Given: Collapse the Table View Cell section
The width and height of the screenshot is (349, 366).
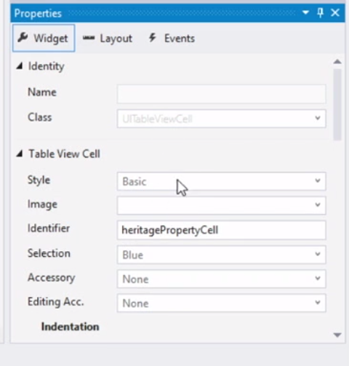Looking at the screenshot, I should click(20, 154).
